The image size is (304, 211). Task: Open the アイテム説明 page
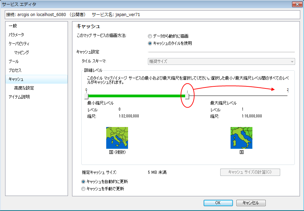19,97
